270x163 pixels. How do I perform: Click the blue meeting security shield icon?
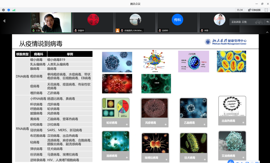(x=9, y=10)
